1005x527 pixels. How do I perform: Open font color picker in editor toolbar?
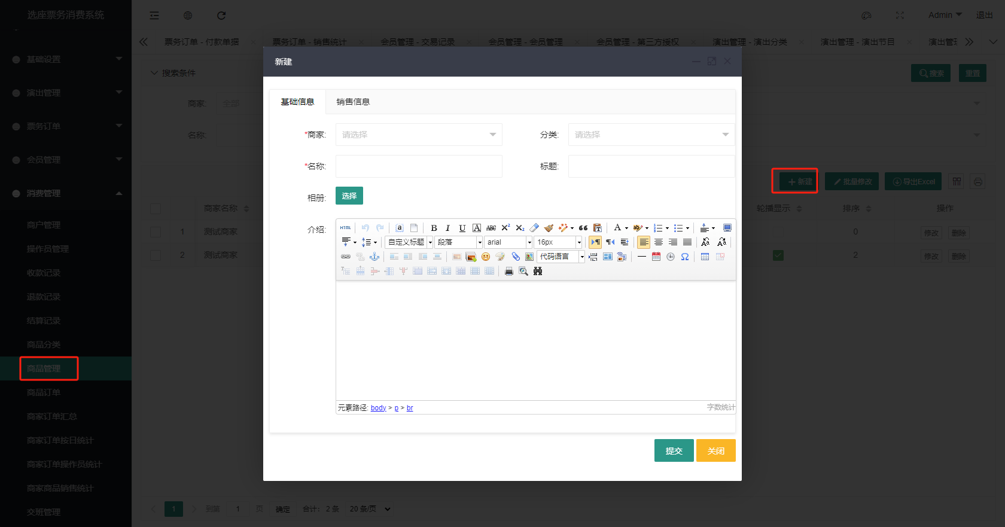(x=617, y=228)
